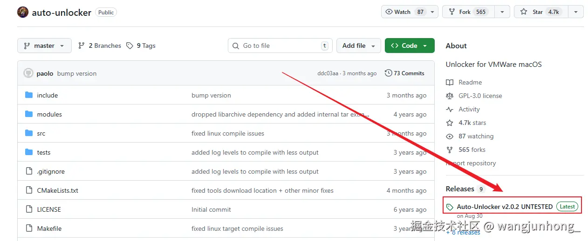Open the .gitignore file name
588x241 pixels.
click(51, 171)
